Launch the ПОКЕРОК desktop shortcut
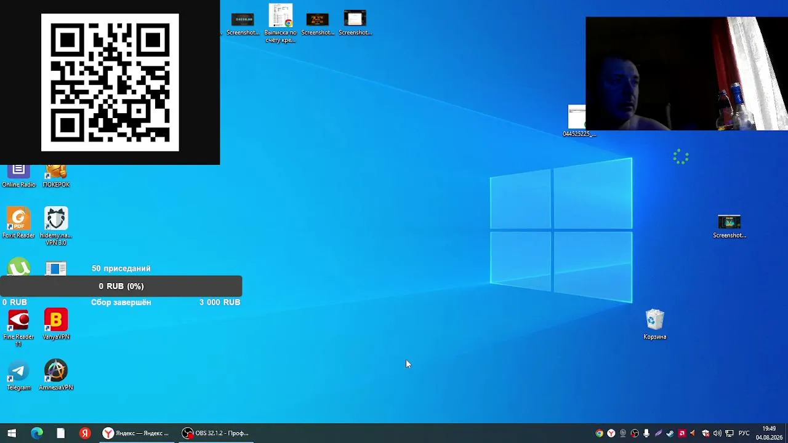Viewport: 788px width, 443px height. (x=56, y=175)
